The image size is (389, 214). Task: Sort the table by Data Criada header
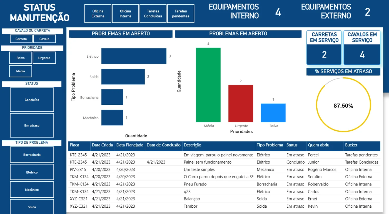click(103, 145)
